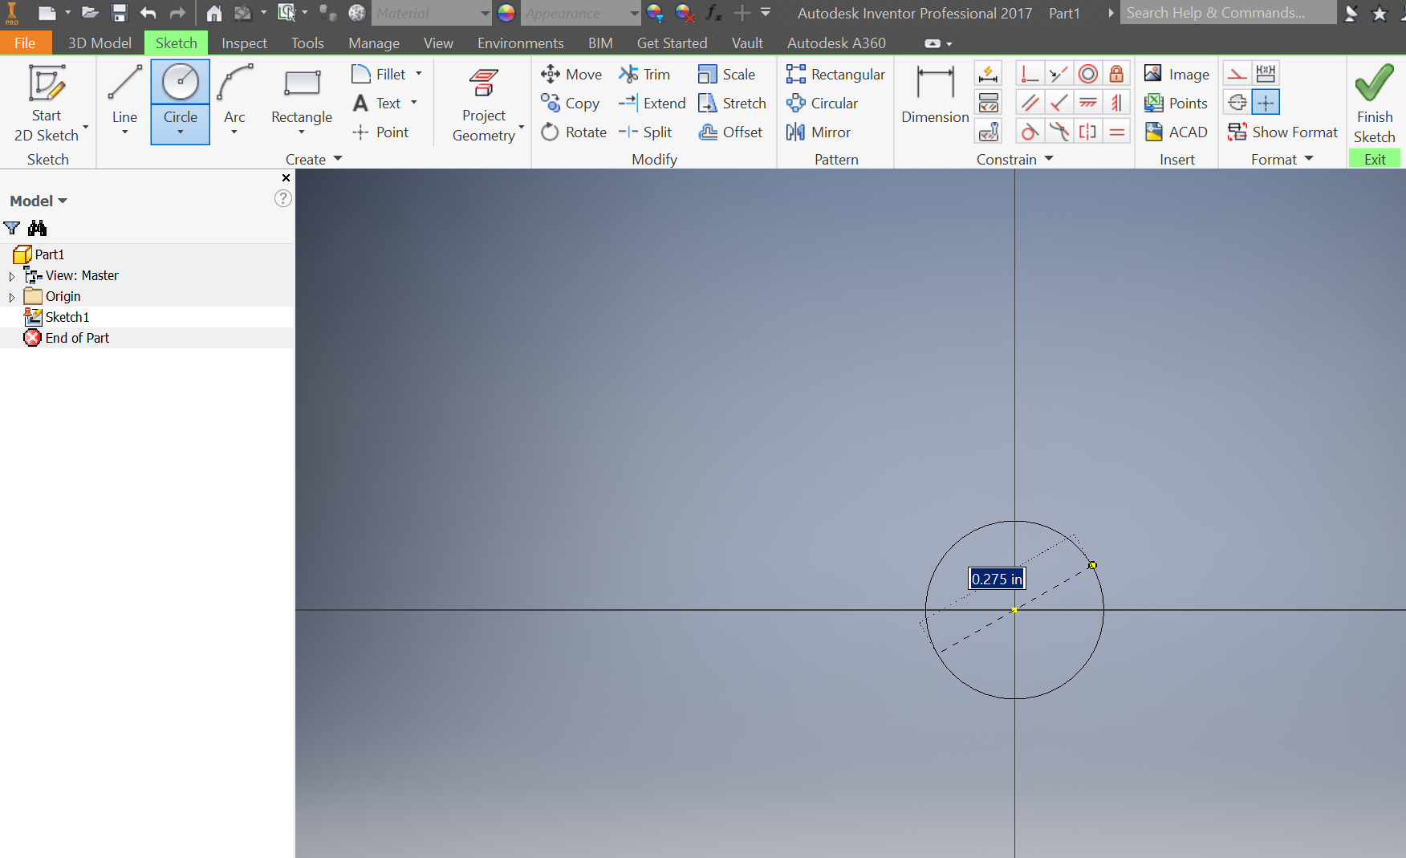Toggle the Center Point format
1406x858 pixels.
pyautogui.click(x=1266, y=103)
